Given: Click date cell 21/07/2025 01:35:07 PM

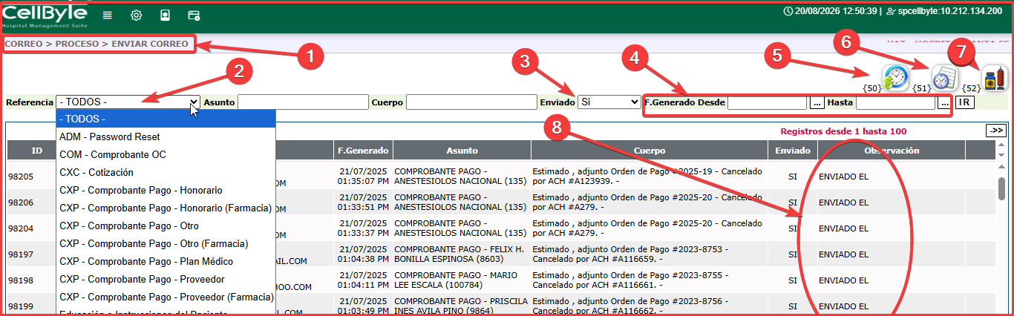Looking at the screenshot, I should tap(363, 177).
